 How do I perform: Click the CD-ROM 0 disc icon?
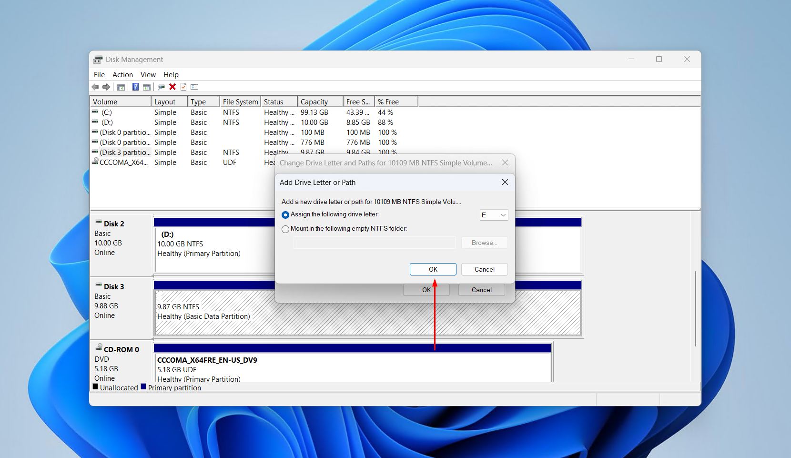click(x=99, y=347)
